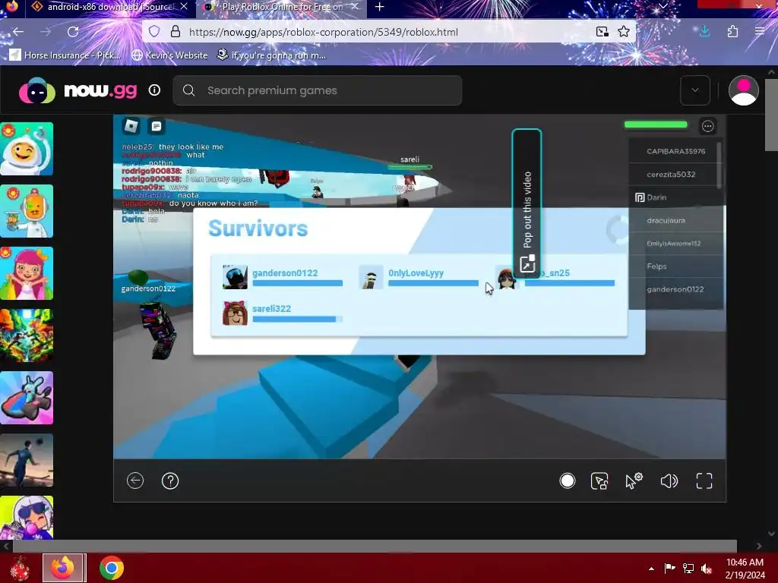Click the muted volume tray icon
The height and width of the screenshot is (583, 778).
pyautogui.click(x=707, y=568)
